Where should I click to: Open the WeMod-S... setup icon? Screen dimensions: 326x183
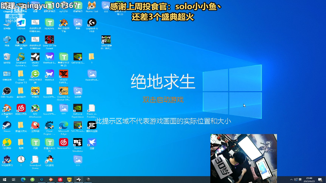click(x=49, y=58)
